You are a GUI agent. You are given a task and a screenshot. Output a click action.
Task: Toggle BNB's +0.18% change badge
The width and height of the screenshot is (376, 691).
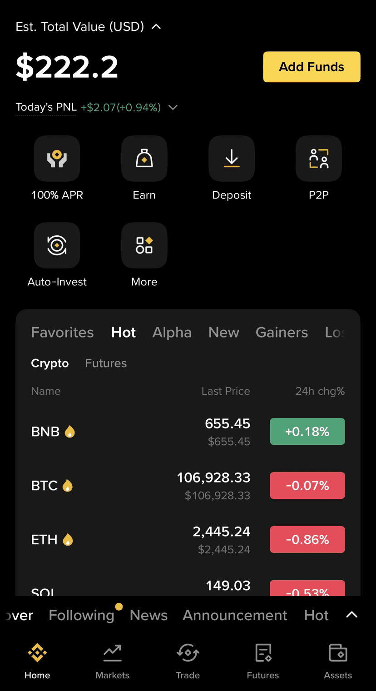pyautogui.click(x=307, y=432)
